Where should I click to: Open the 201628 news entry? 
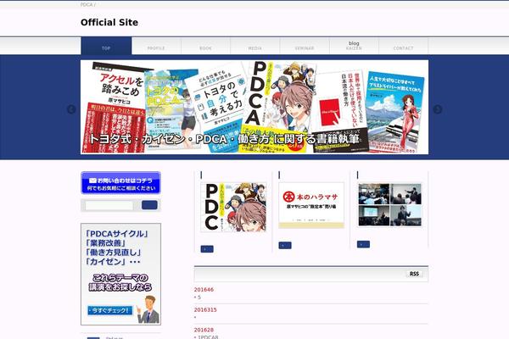tap(204, 330)
